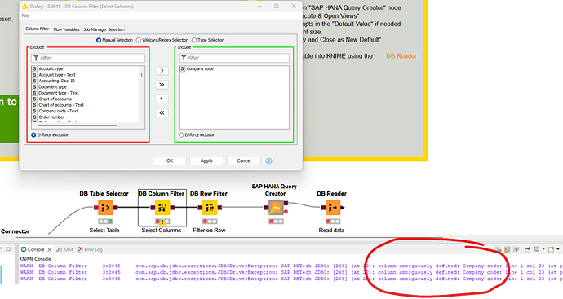Image resolution: width=563 pixels, height=299 pixels.
Task: Click the Apply button
Action: point(206,160)
